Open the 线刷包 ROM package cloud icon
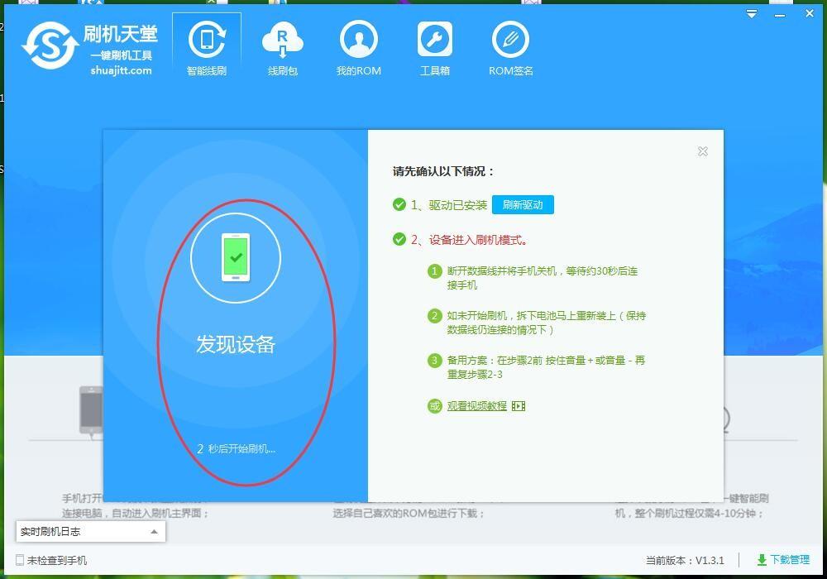This screenshot has height=579, width=827. (282, 38)
